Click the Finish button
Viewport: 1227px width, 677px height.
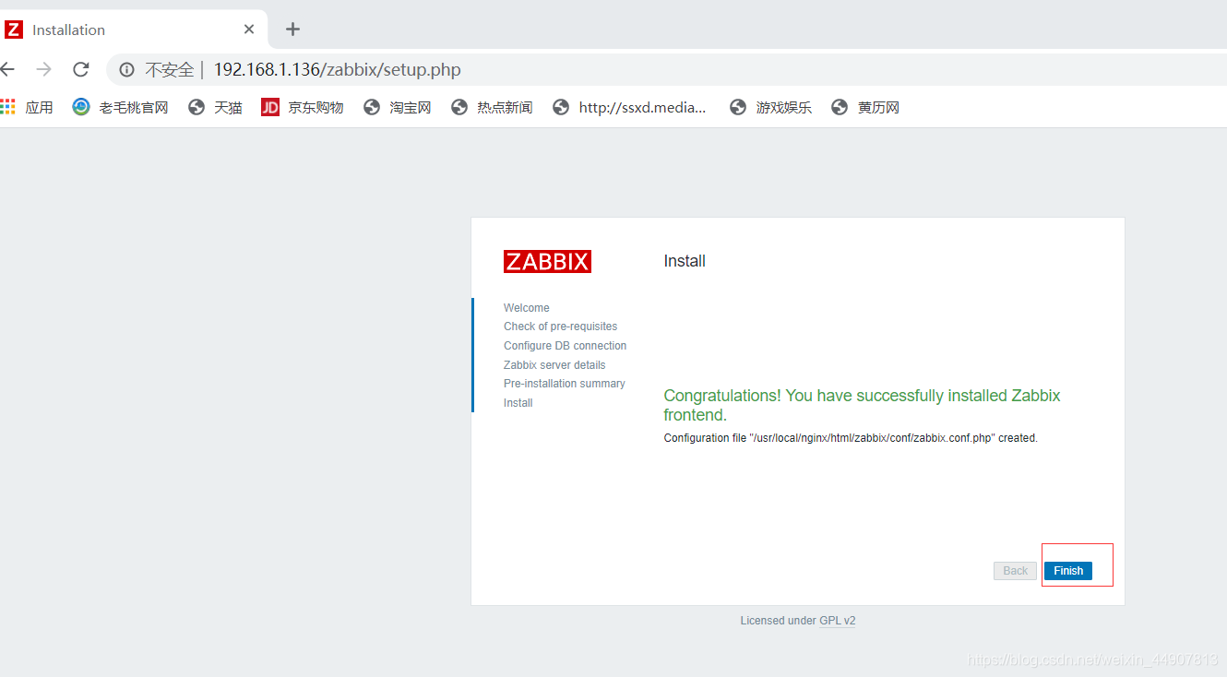point(1068,571)
